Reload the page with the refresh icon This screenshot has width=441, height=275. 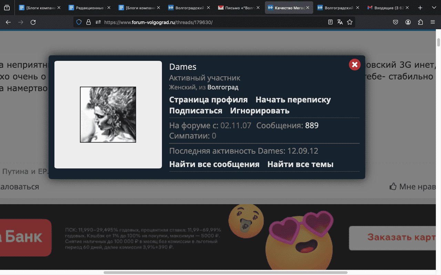[33, 22]
